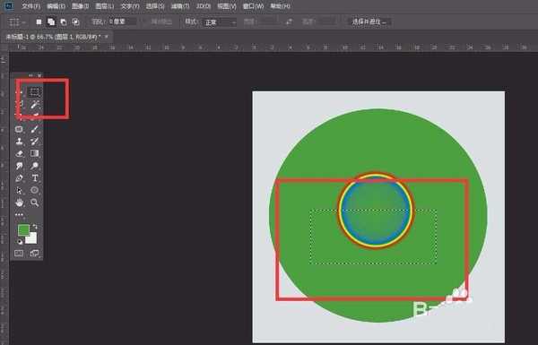This screenshot has height=345, width=538.
Task: Open the three-dots Edit Toolbar menu
Action: pos(19,215)
